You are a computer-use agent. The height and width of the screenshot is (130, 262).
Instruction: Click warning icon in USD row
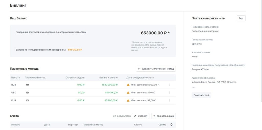coord(128,93)
